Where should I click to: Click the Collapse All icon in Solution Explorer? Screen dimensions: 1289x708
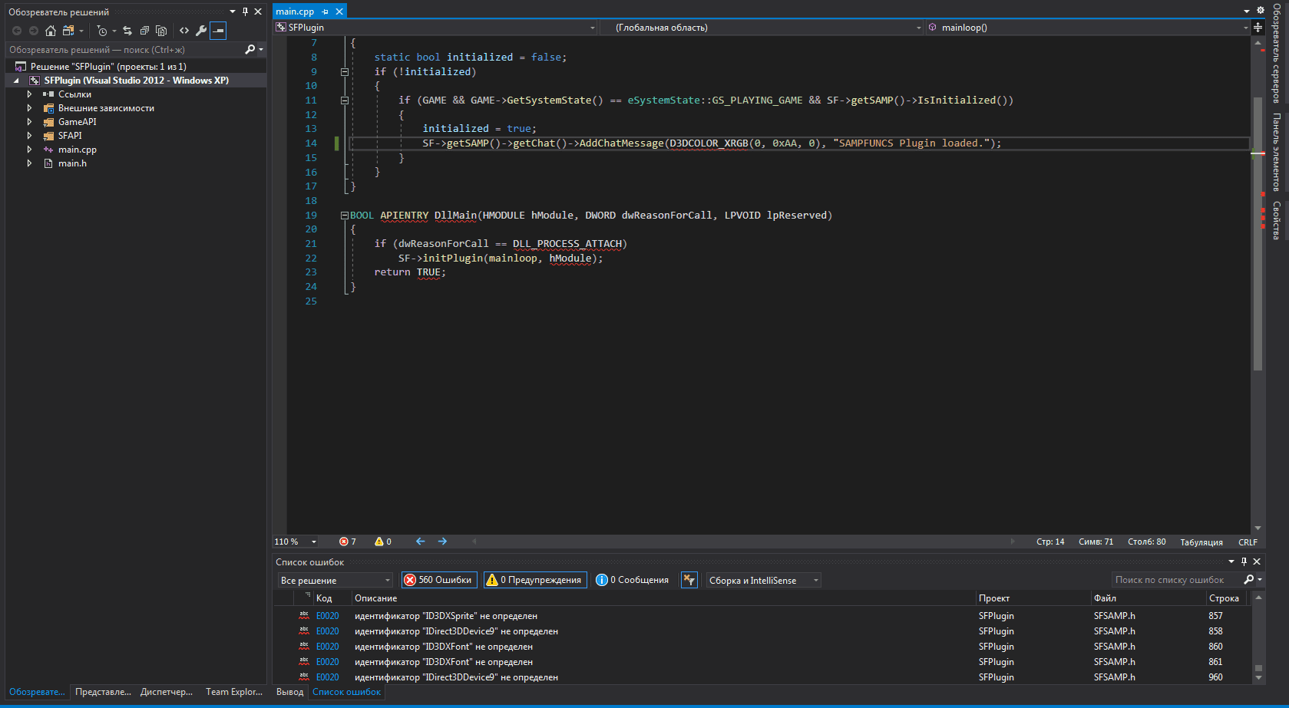coord(144,31)
